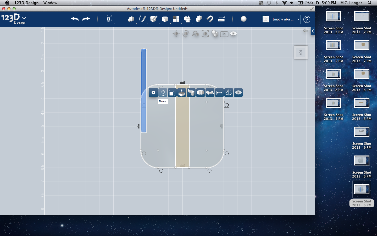The width and height of the screenshot is (377, 236).
Task: Select the Scale tool in the context toolbar
Action: [172, 93]
